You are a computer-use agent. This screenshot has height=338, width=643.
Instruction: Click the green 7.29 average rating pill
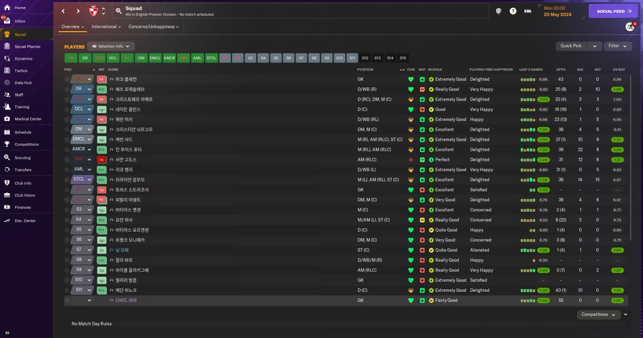pos(617,150)
